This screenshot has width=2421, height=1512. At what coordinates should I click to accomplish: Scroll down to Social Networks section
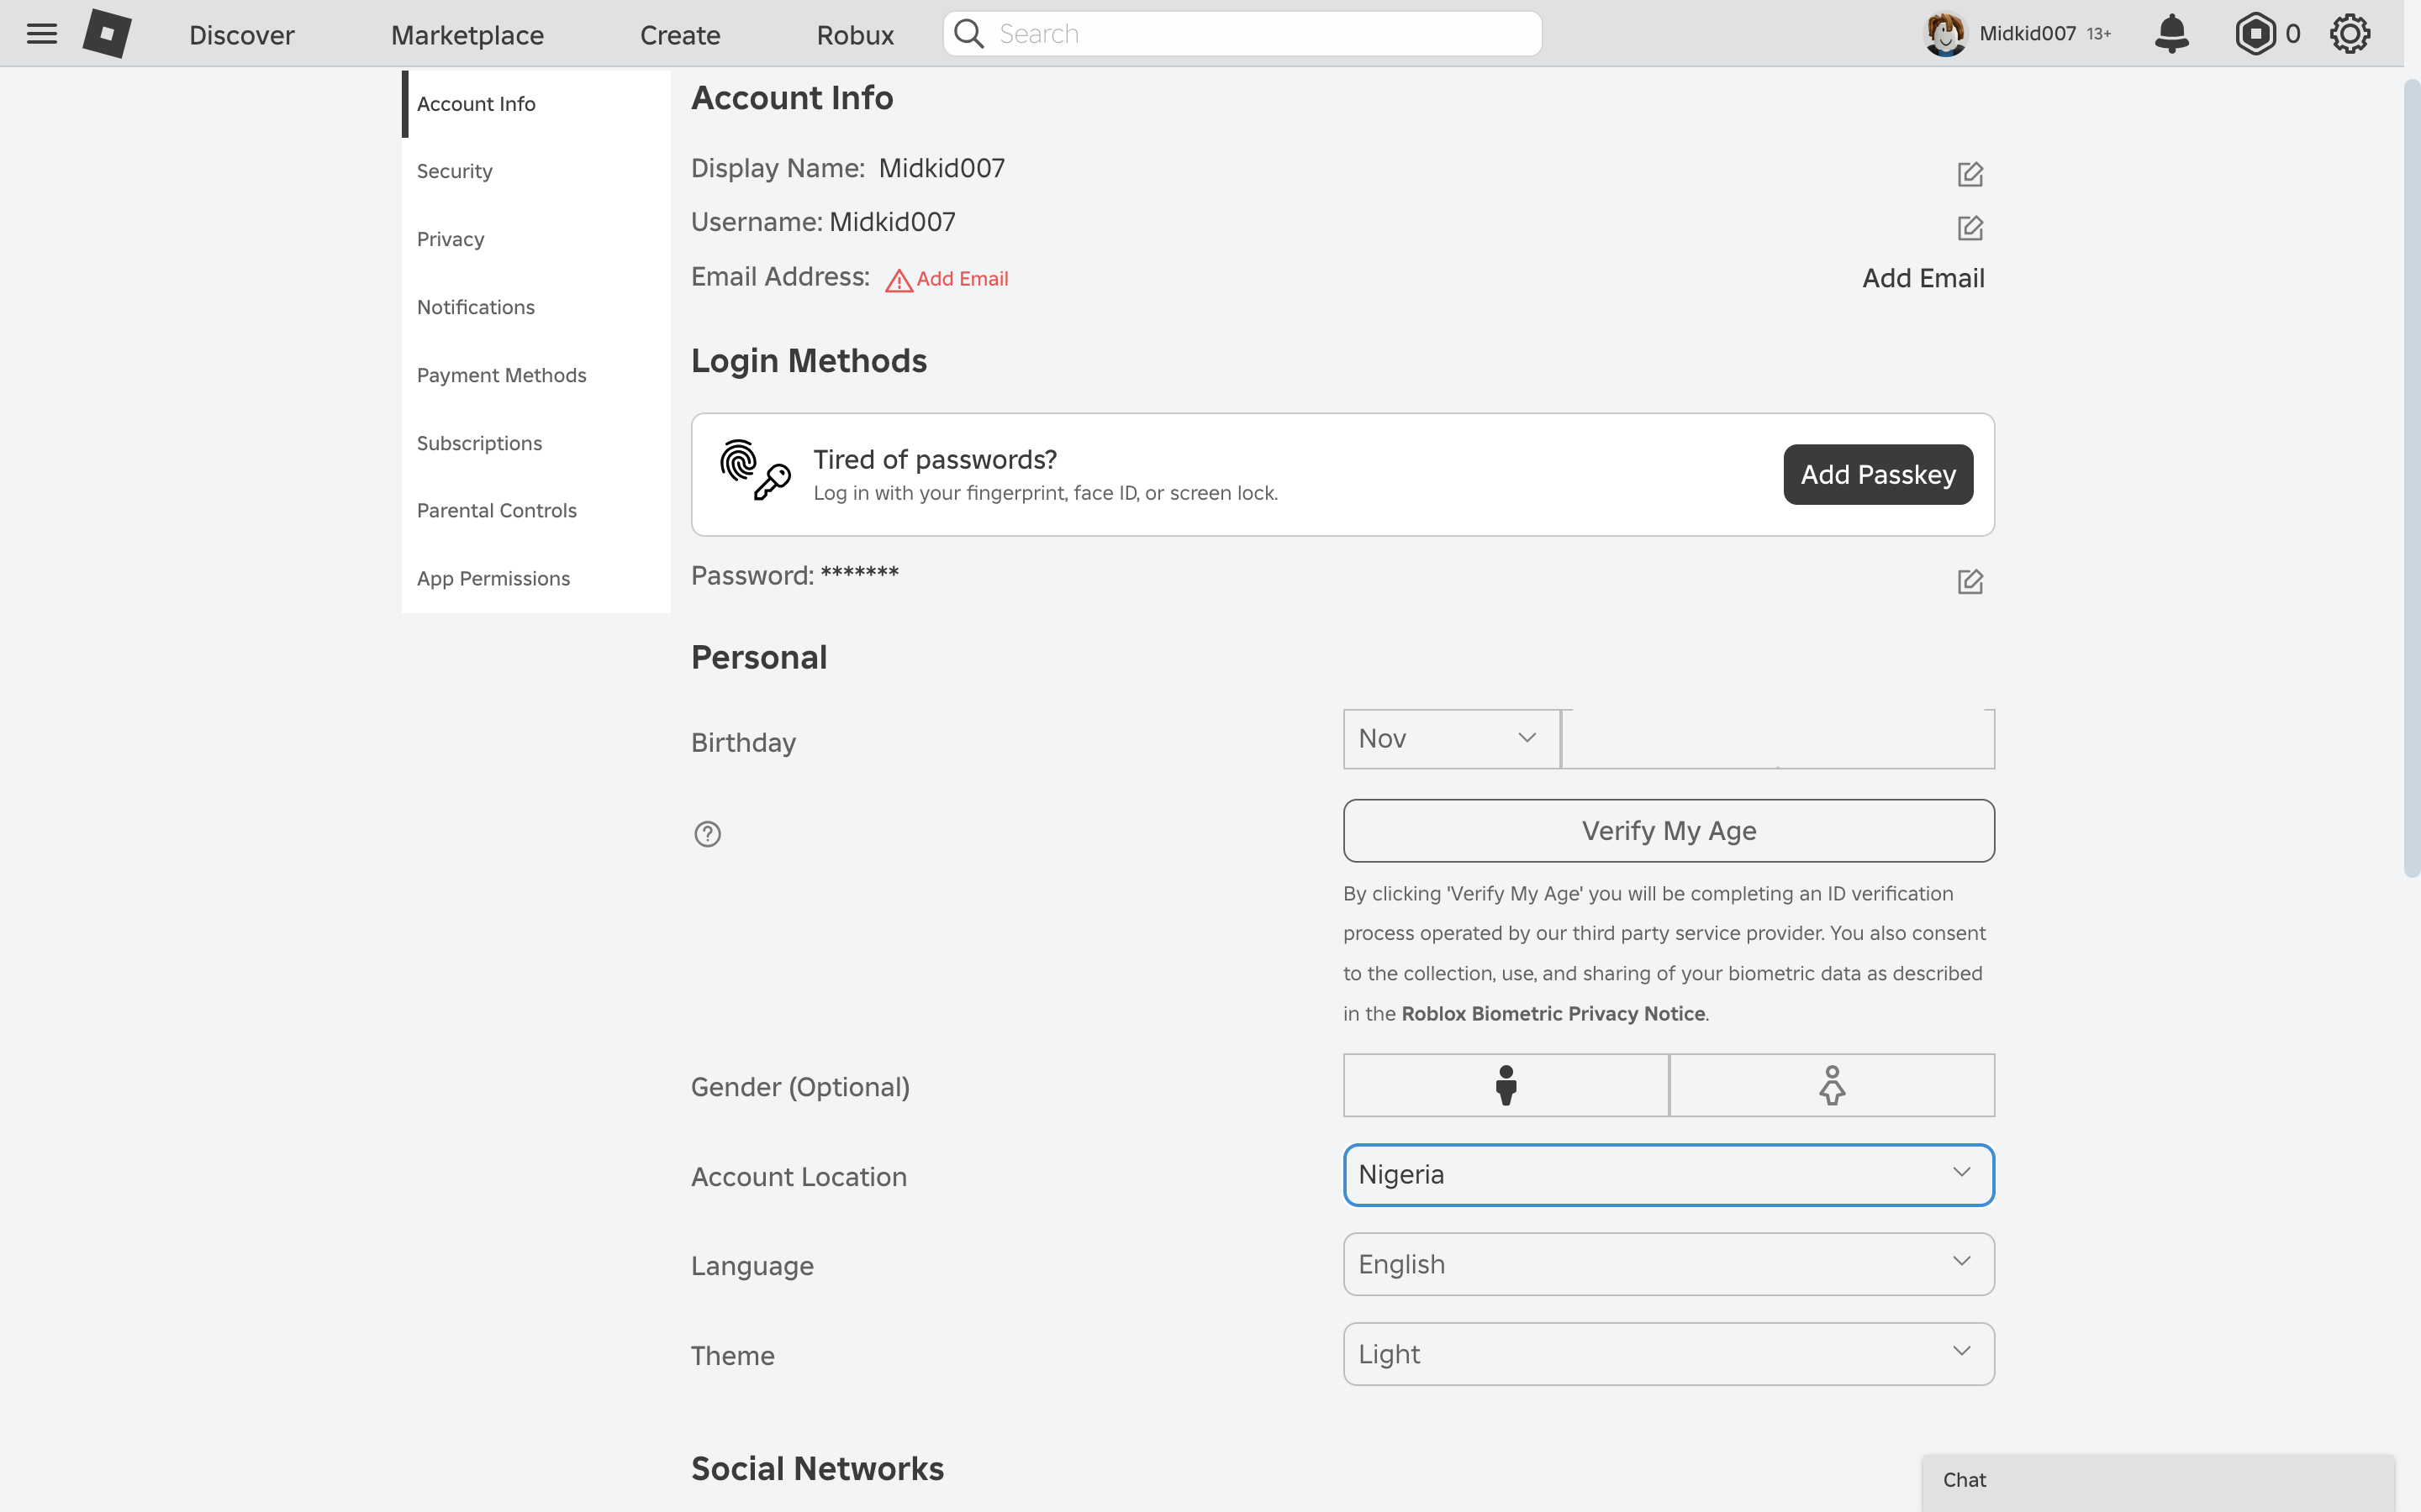click(817, 1467)
